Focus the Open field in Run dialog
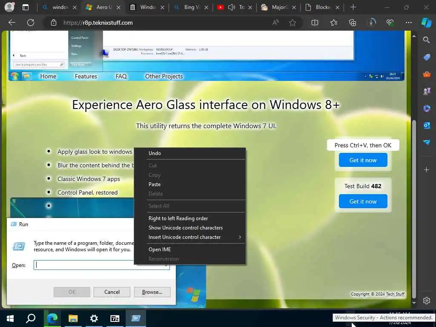436x327 pixels. 101,265
